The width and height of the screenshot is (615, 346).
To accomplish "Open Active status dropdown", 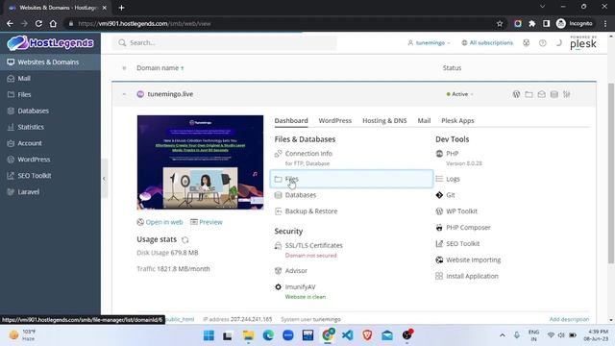I will [459, 94].
